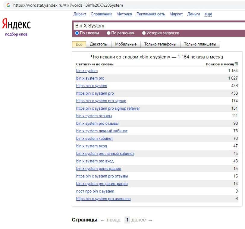Click the подбор слов link
This screenshot has width=245, height=229.
coord(16,34)
